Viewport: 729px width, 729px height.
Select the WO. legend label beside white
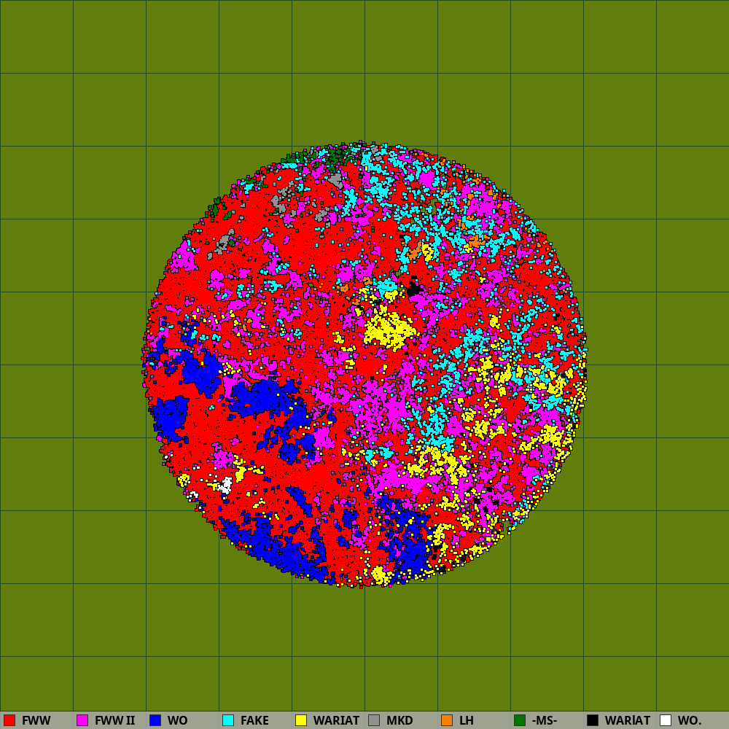690,721
